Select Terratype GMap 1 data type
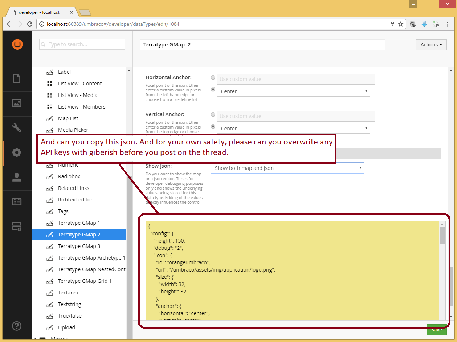Image resolution: width=457 pixels, height=342 pixels. point(79,223)
